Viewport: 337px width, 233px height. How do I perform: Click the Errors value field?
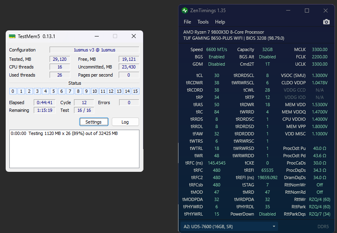(129, 103)
